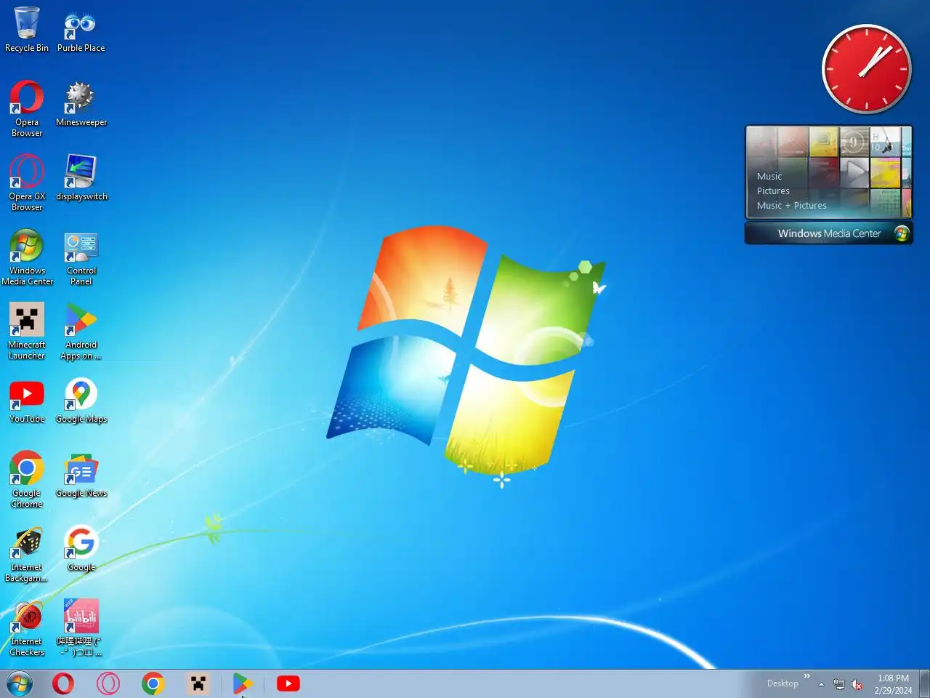Select Pictures in Media Center gadget
Viewport: 930px width, 698px height.
(773, 190)
